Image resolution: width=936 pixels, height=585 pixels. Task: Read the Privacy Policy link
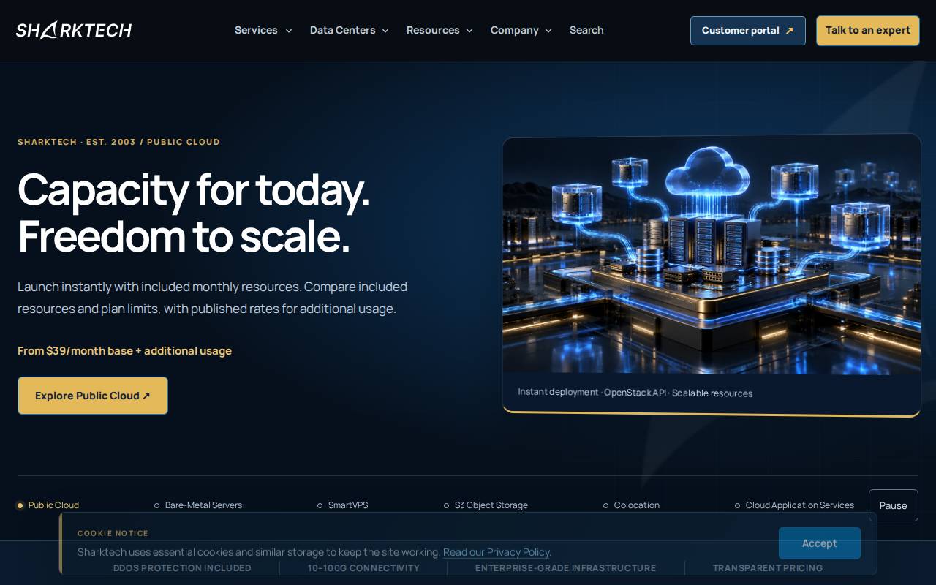[x=496, y=552]
